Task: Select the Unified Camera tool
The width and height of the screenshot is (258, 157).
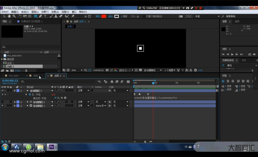Action: pyautogui.click(x=25, y=16)
